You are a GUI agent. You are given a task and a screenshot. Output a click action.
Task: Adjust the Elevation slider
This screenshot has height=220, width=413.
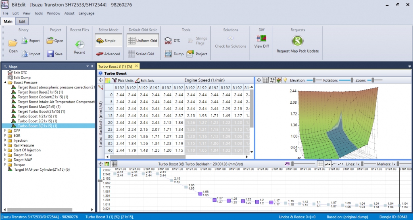314,80
